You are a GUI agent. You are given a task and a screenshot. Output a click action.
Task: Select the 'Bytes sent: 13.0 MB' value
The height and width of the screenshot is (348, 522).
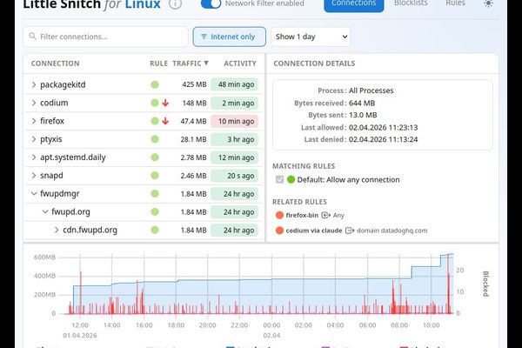click(x=363, y=115)
